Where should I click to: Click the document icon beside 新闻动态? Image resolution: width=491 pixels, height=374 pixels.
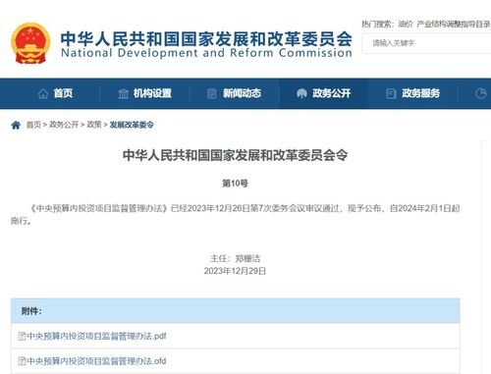pyautogui.click(x=212, y=93)
